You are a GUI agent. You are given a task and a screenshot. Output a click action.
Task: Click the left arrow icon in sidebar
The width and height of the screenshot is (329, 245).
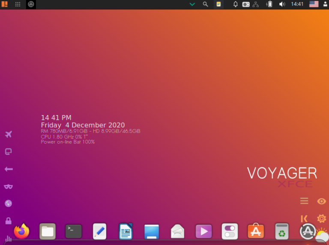[9, 169]
